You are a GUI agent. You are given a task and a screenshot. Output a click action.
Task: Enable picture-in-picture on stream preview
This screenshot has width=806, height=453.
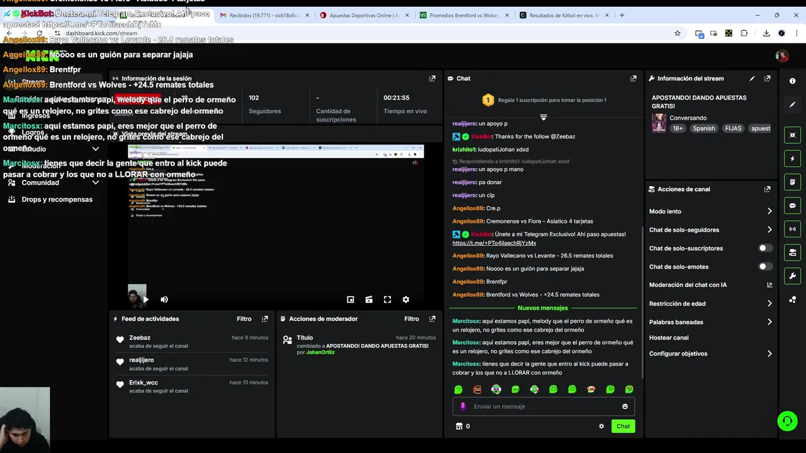[x=351, y=299]
